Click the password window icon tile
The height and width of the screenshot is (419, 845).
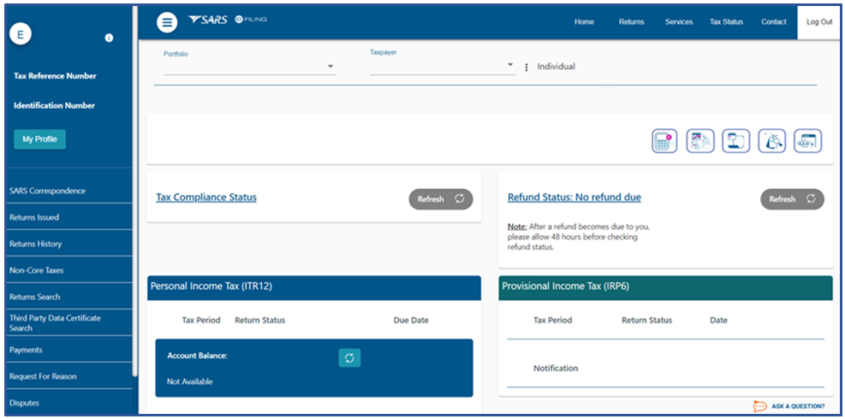[x=807, y=141]
